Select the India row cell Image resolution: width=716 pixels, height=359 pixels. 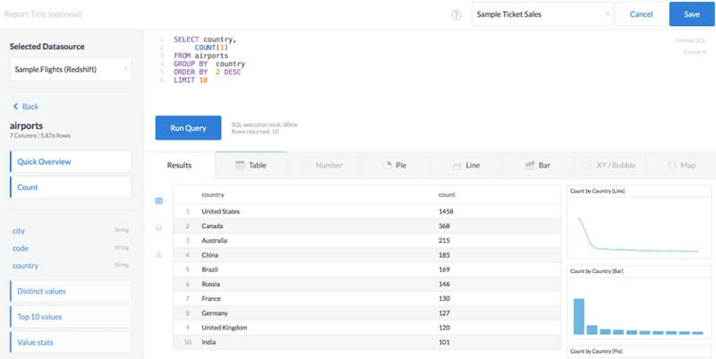point(209,342)
